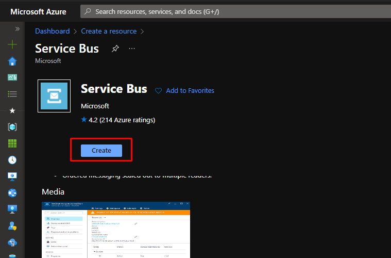
Task: Open Recent clock icon in sidebar
Action: click(12, 160)
